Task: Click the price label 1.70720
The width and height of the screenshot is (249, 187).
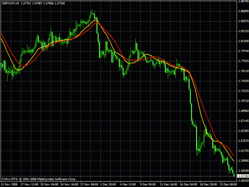Action: click(x=243, y=101)
